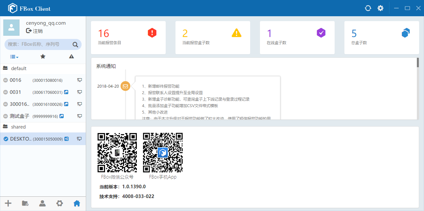Click the blue forward-arrow icon on row 300016..
Screen dimensions: 424x211
(x=66, y=104)
